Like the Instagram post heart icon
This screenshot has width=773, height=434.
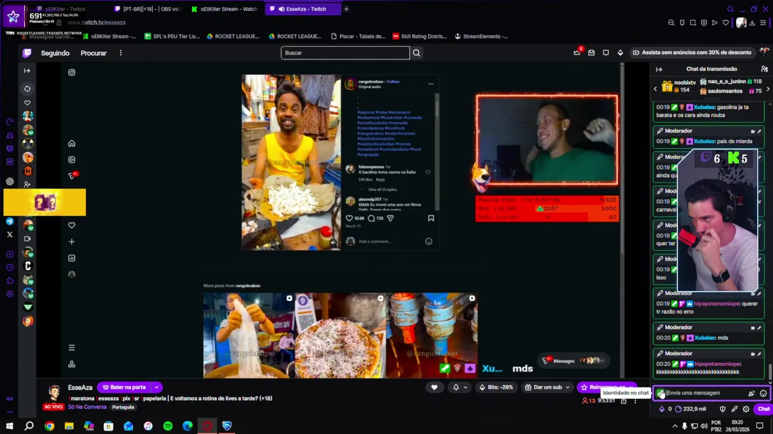point(349,218)
